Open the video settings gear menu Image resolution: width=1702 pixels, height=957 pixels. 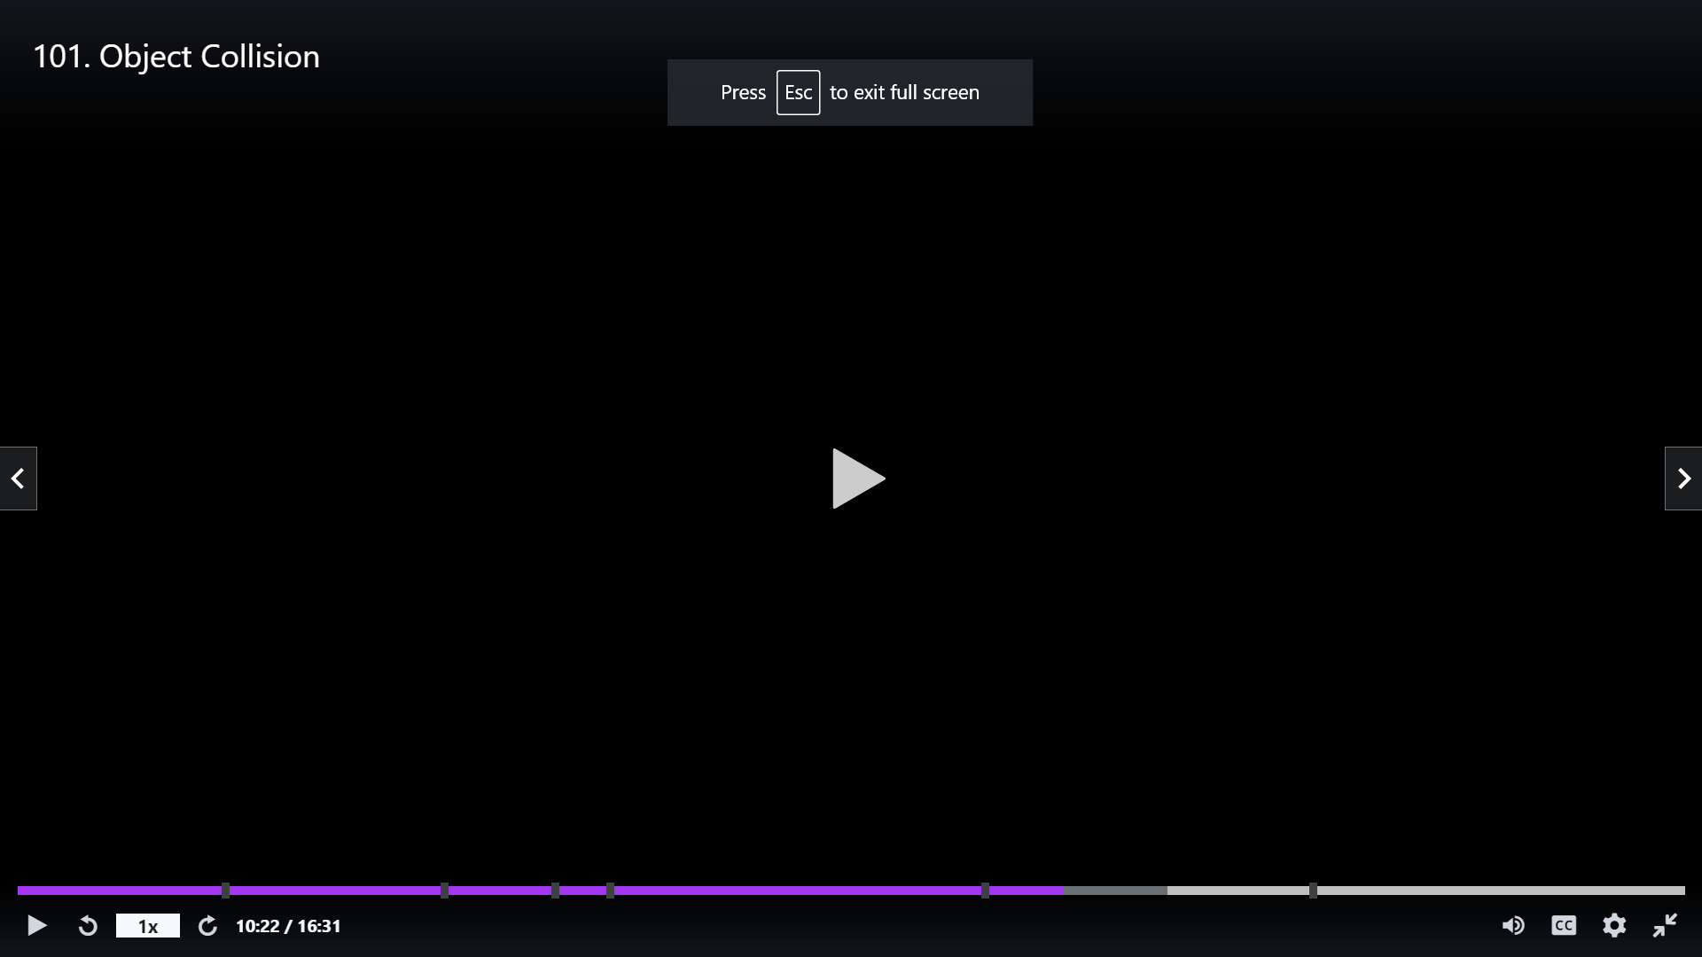1614,926
